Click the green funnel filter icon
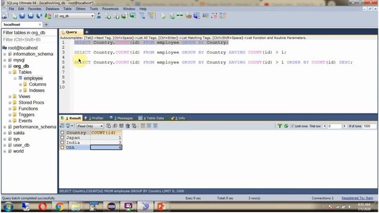This screenshot has width=379, height=213. 280,126
